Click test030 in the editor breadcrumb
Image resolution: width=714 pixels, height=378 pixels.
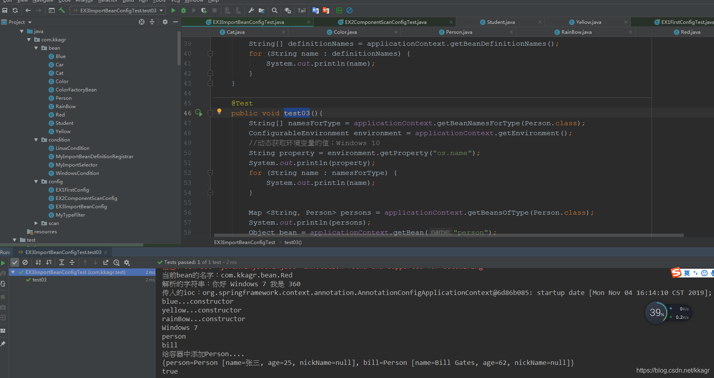[x=293, y=242]
